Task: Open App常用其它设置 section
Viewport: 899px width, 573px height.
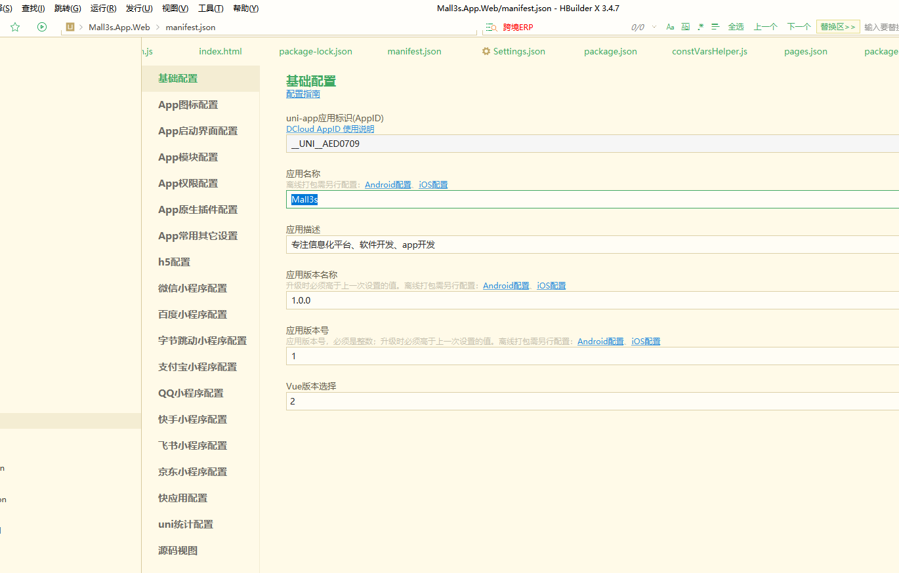Action: point(201,235)
